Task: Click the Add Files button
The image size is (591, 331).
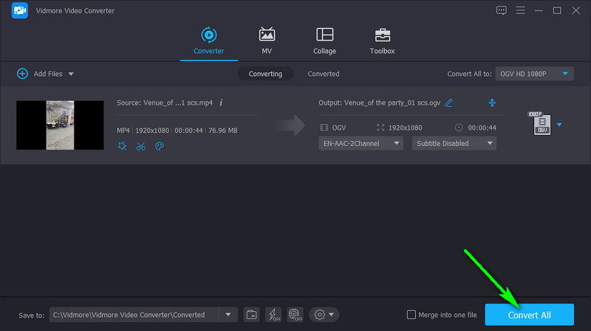Action: (x=44, y=74)
